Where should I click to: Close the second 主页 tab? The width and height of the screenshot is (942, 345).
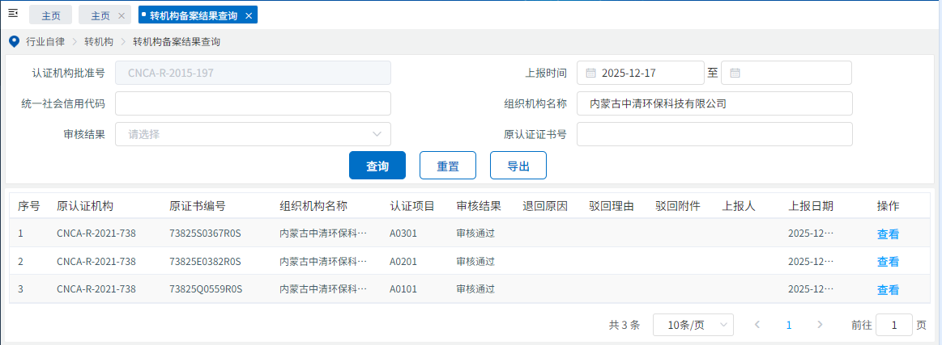coord(121,16)
